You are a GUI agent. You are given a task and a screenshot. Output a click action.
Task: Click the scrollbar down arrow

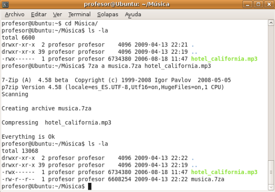[x=271, y=186]
